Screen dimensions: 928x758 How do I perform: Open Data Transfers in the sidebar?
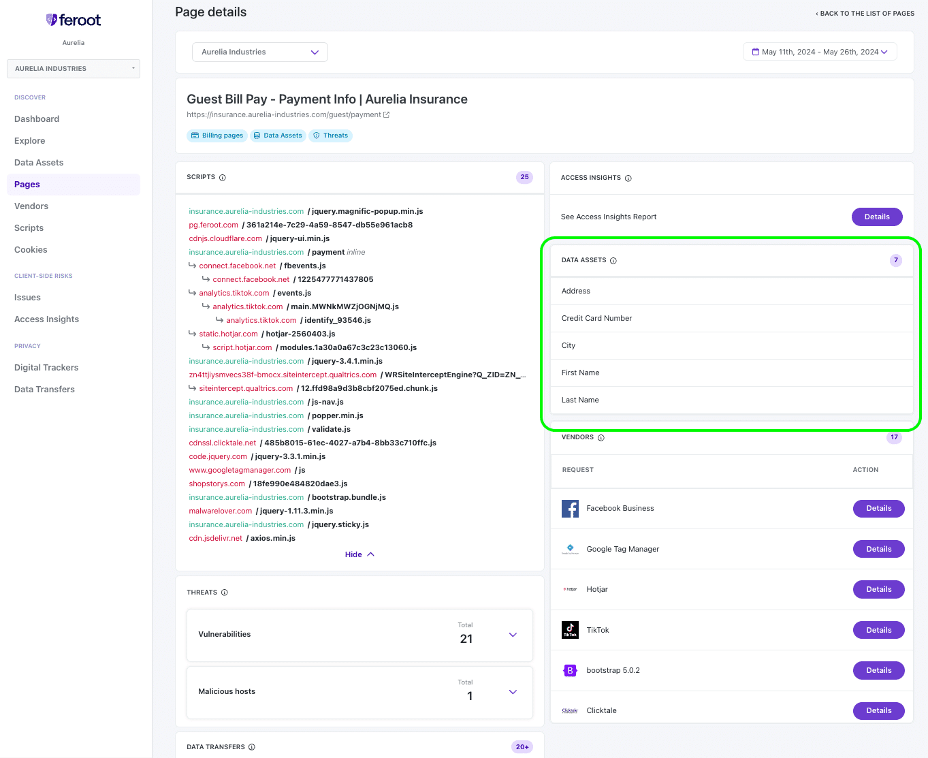[44, 390]
